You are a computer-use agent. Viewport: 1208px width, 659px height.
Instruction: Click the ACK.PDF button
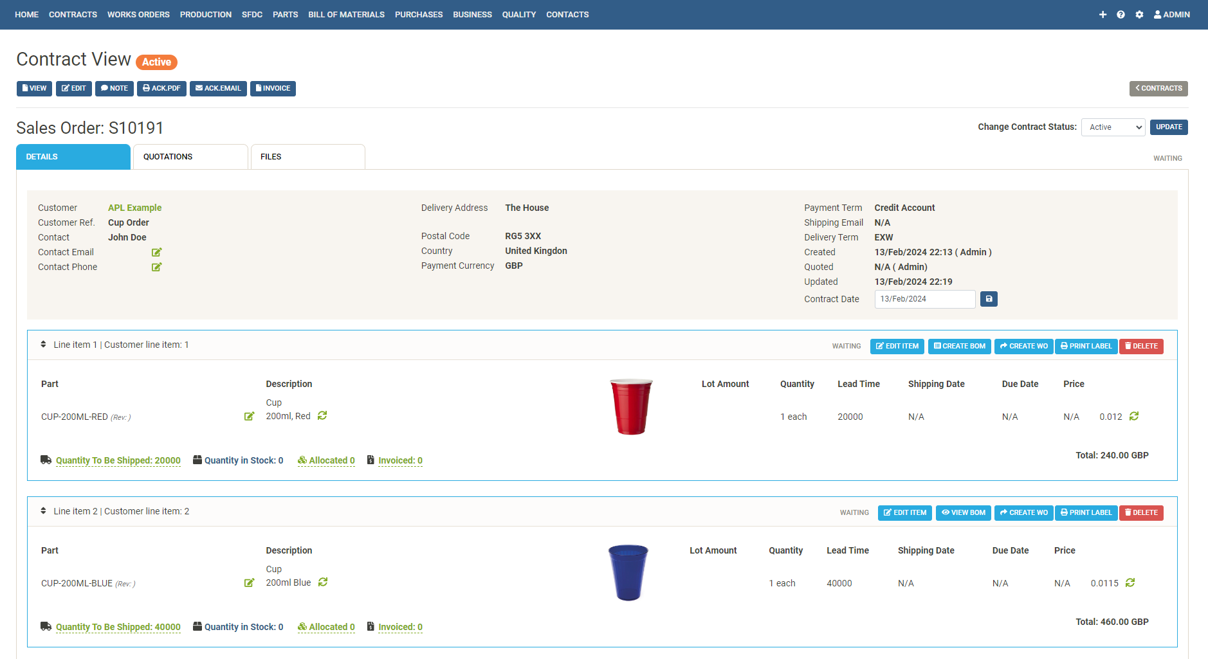(161, 88)
